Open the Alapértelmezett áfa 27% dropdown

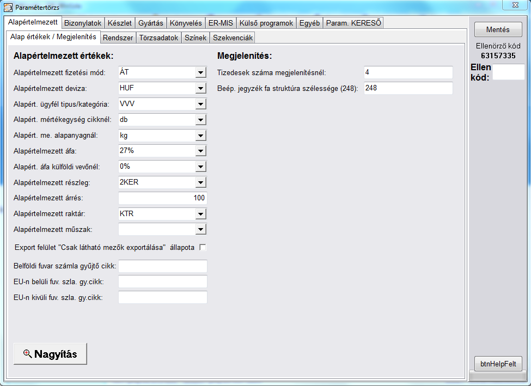(x=201, y=151)
